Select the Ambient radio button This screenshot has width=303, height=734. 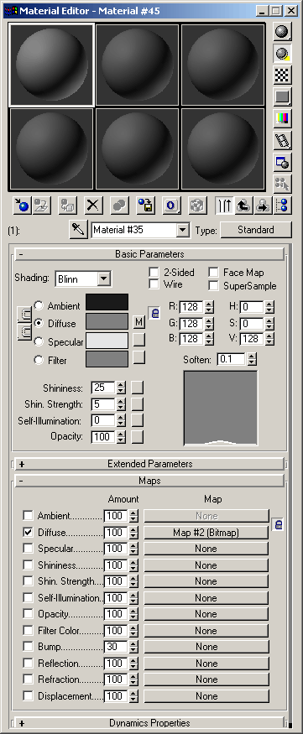point(39,305)
